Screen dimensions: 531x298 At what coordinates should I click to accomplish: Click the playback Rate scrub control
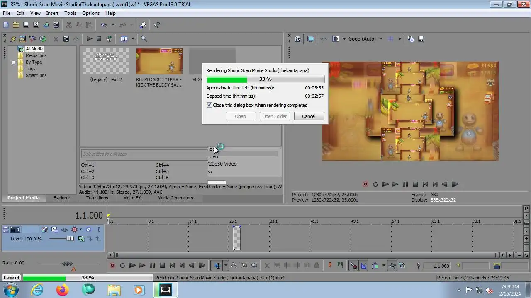point(67,264)
